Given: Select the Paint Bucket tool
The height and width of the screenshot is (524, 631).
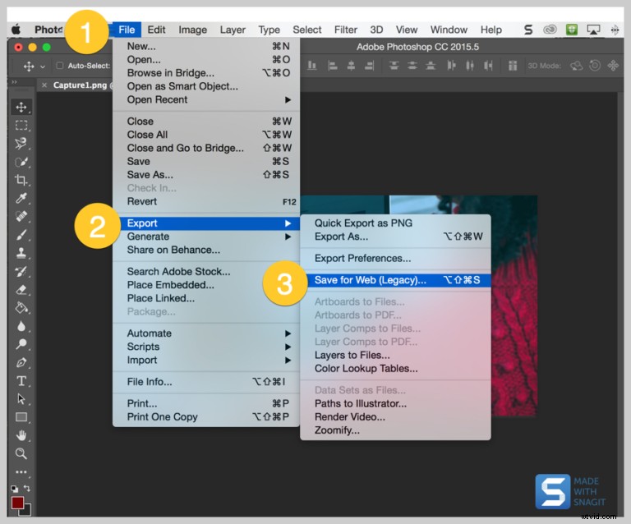Looking at the screenshot, I should (21, 308).
